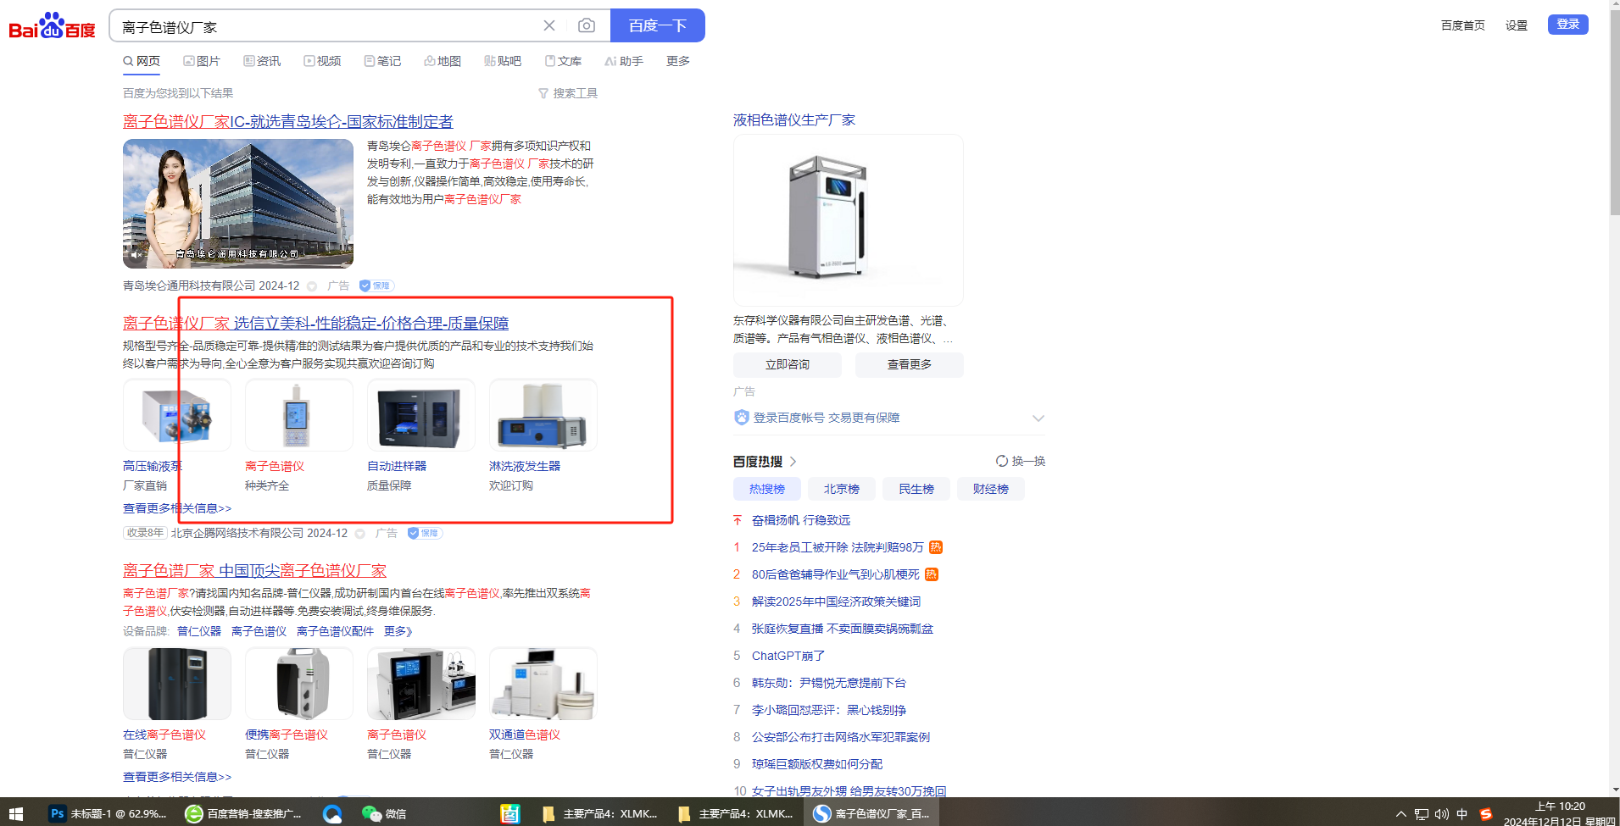Switch to the 微信 WeChat taskbar app

pyautogui.click(x=384, y=814)
